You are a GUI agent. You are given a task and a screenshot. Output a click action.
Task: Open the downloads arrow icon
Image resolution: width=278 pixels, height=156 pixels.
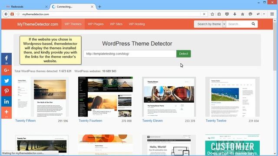(x=235, y=14)
